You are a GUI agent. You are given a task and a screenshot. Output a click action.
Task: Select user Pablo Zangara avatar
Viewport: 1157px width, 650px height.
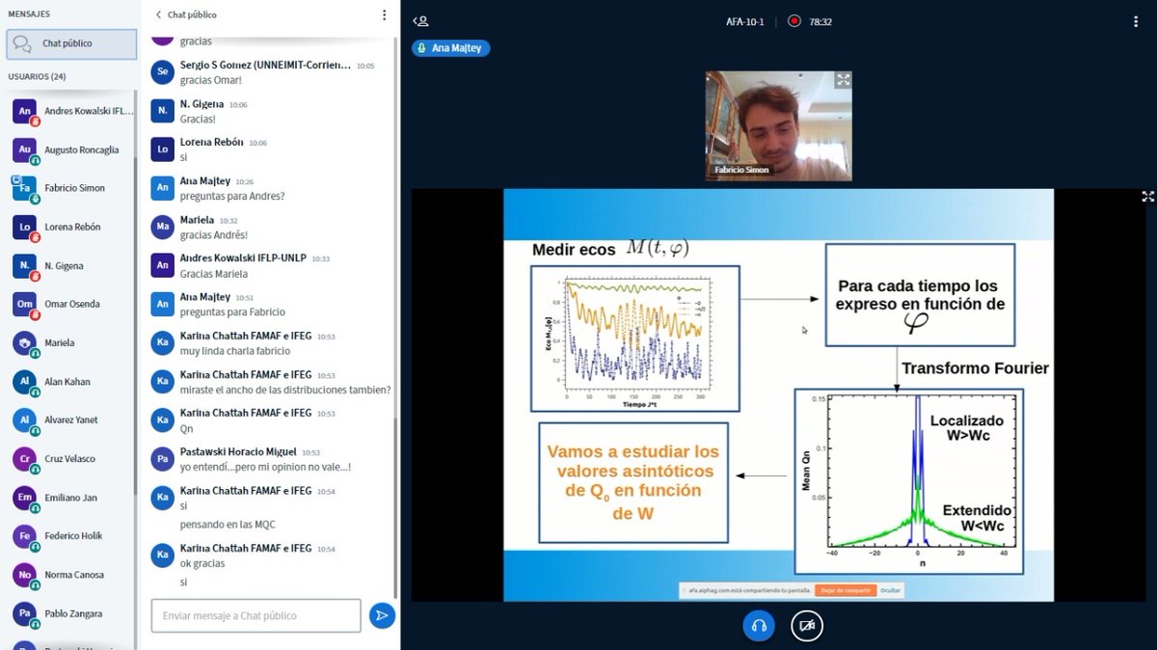[25, 613]
